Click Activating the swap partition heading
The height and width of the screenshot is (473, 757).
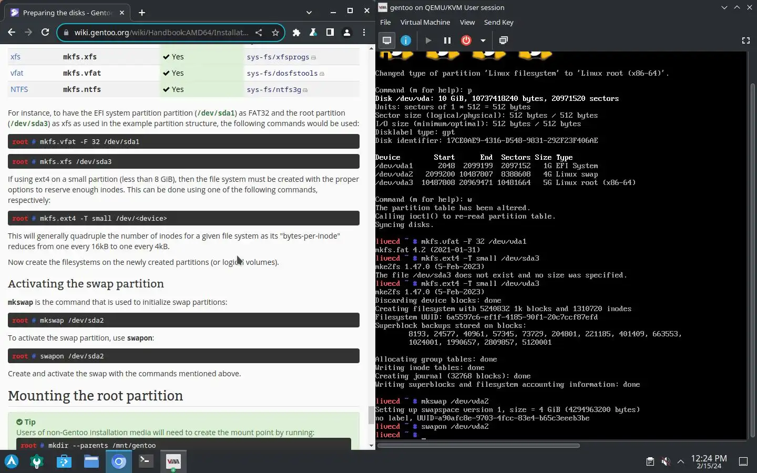point(86,284)
